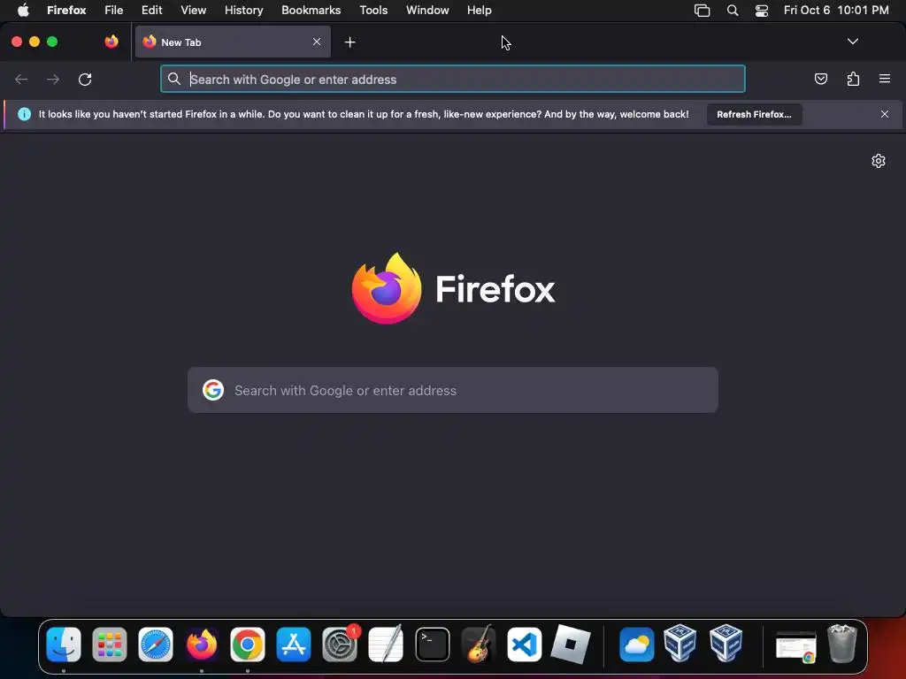Open the File menu
906x679 pixels.
point(114,10)
